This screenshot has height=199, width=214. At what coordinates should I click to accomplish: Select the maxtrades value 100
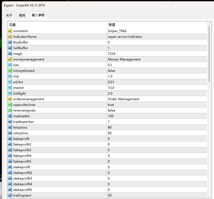[x=157, y=116]
